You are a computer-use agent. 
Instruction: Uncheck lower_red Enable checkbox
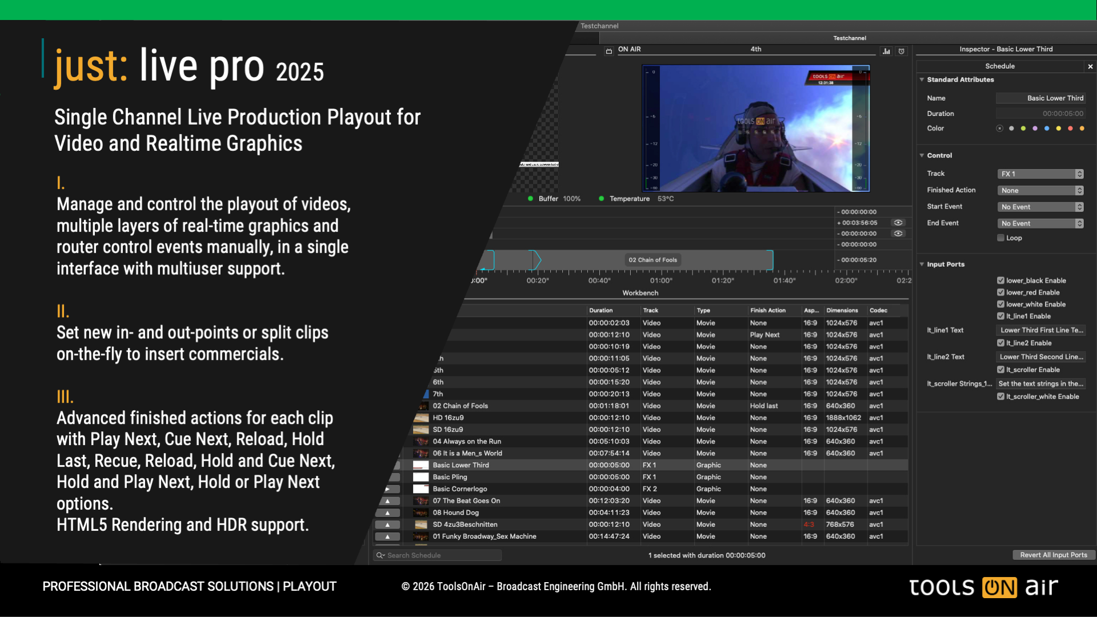[1001, 293]
